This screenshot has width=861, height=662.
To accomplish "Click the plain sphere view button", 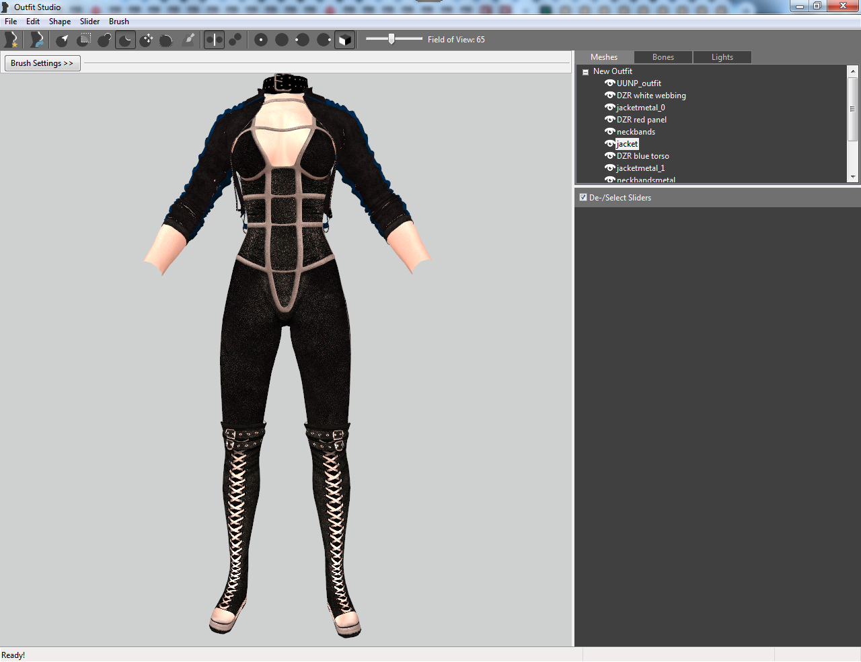I will (282, 40).
